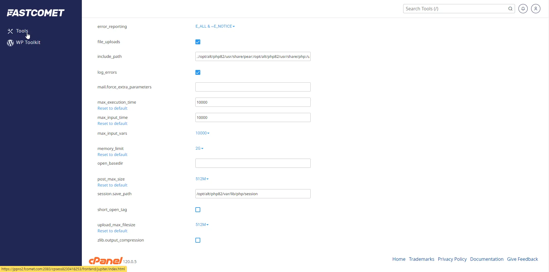
Task: Click the WordPress logo icon in sidebar
Action: (x=10, y=43)
